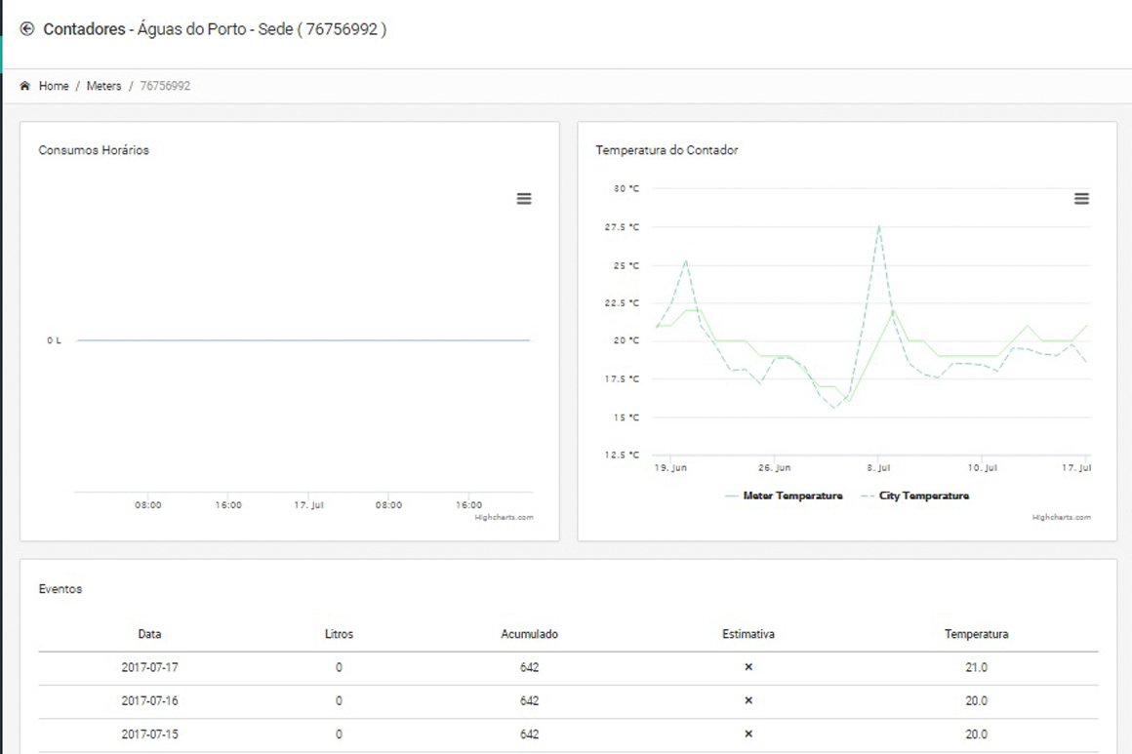Click the X estimate icon for 2017-07-17

748,668
